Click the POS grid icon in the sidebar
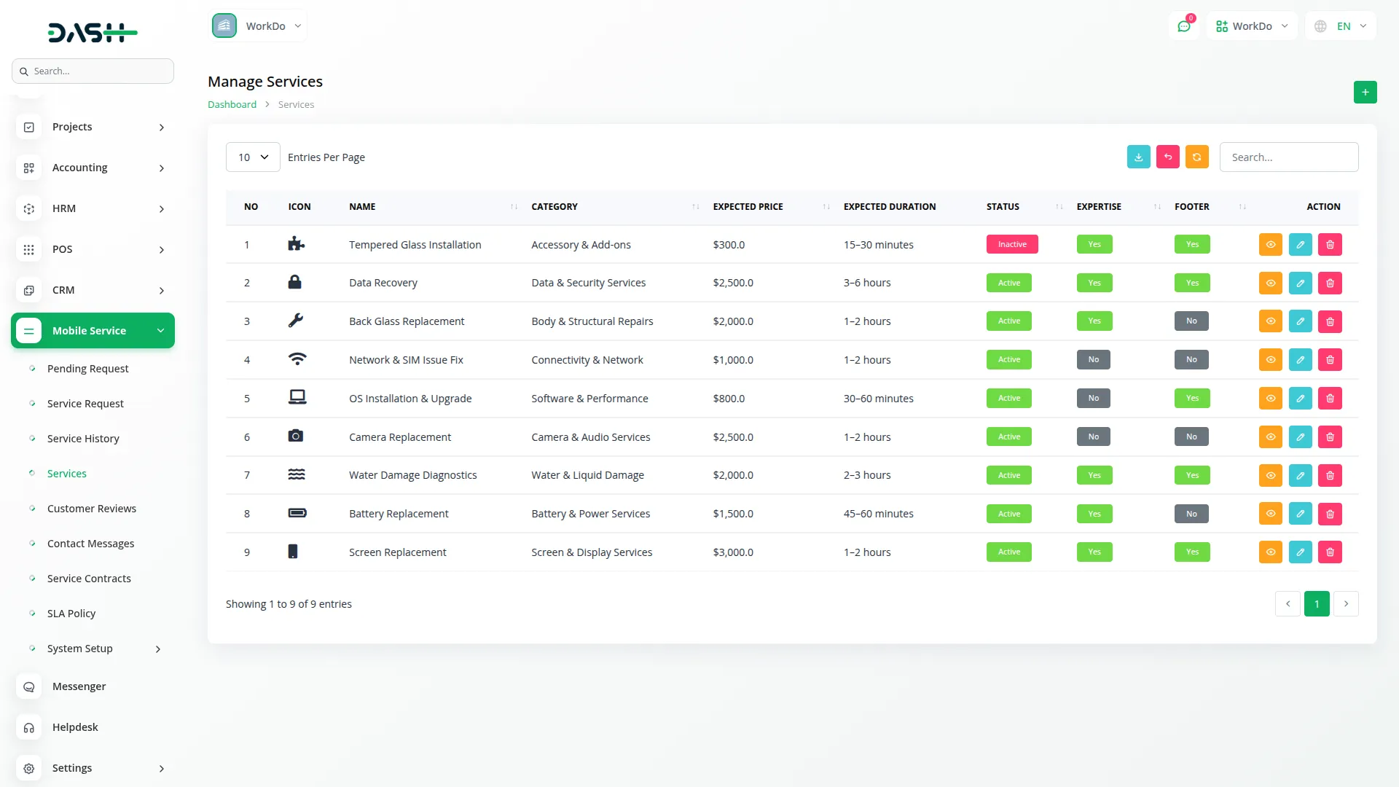This screenshot has height=787, width=1399. [x=28, y=249]
